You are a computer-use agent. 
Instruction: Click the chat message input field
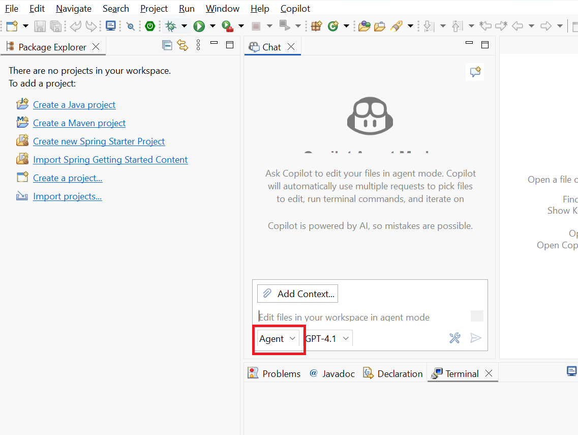(x=363, y=317)
